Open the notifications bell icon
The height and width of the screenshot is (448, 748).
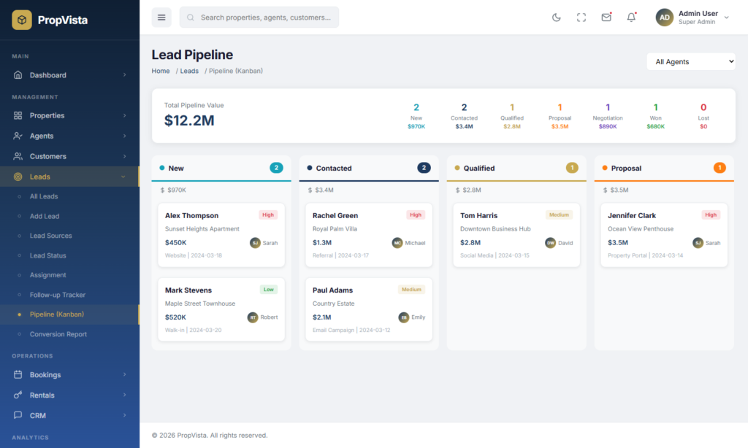pyautogui.click(x=631, y=18)
